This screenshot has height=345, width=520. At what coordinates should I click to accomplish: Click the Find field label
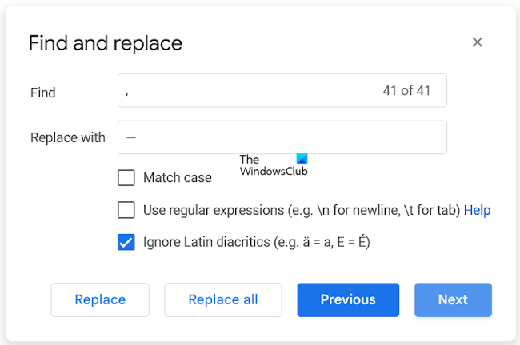pyautogui.click(x=43, y=93)
